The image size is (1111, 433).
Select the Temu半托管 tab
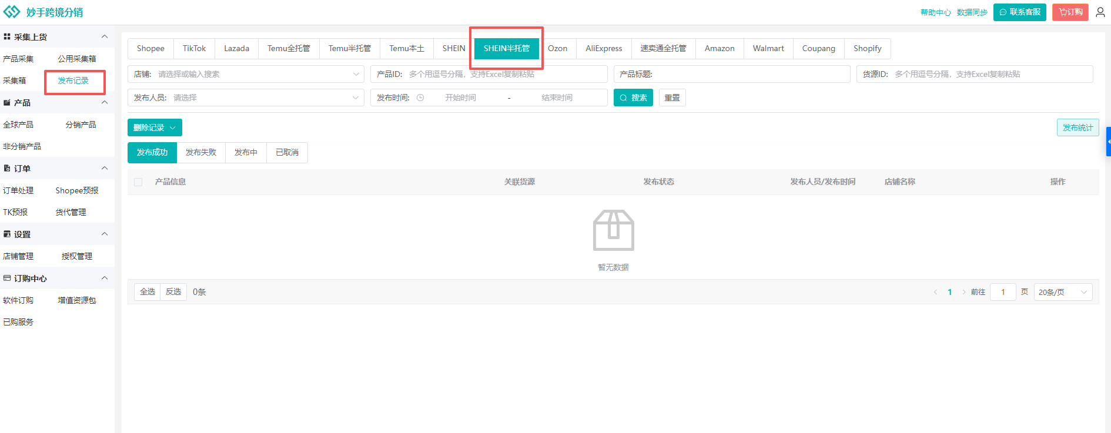coord(350,48)
